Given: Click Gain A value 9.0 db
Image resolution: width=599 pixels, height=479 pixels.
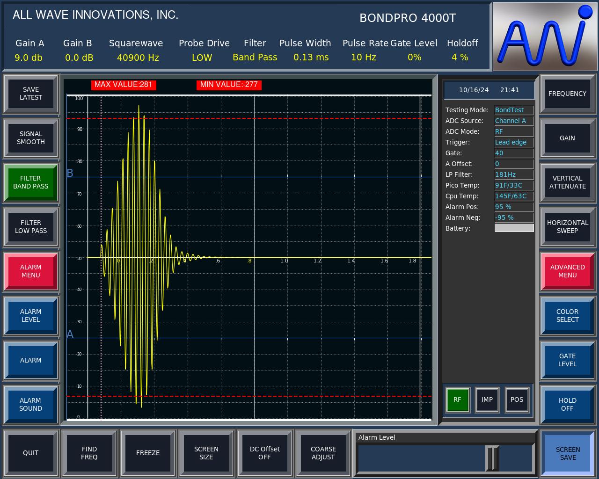Looking at the screenshot, I should click(29, 58).
